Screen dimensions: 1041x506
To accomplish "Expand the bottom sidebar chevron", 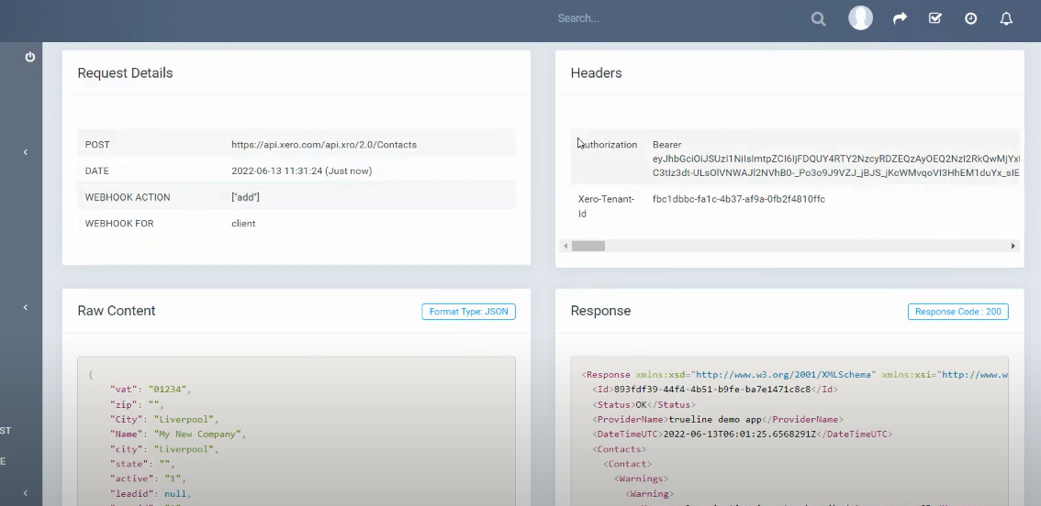I will click(26, 493).
